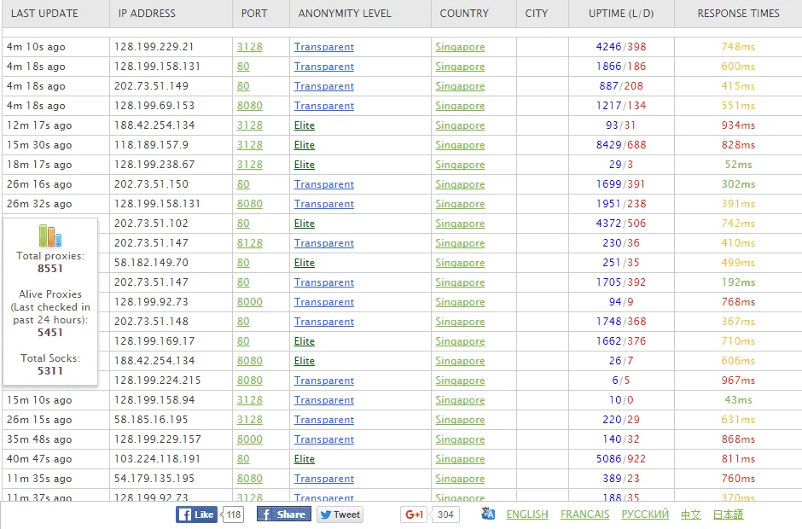The height and width of the screenshot is (529, 802).
Task: Select IP address 54.179.135.195
Action: (154, 479)
